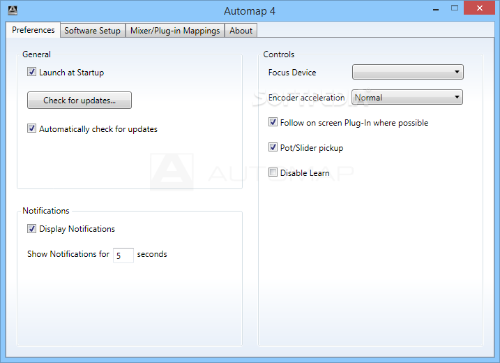500x363 pixels.
Task: Click the Check for updates button
Action: point(79,101)
